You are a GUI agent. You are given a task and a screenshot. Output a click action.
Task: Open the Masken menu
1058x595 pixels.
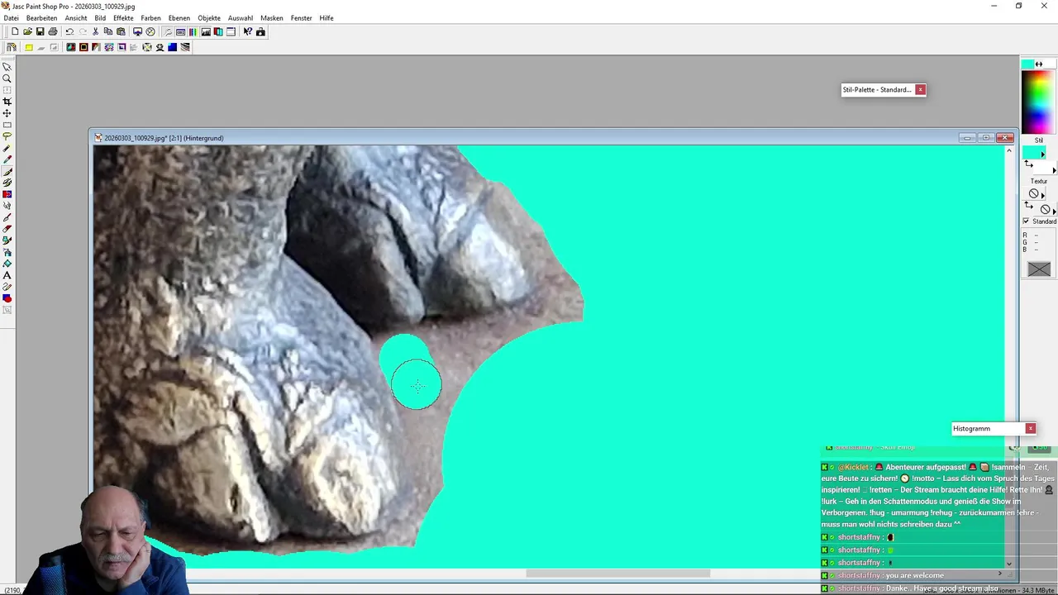click(x=272, y=18)
